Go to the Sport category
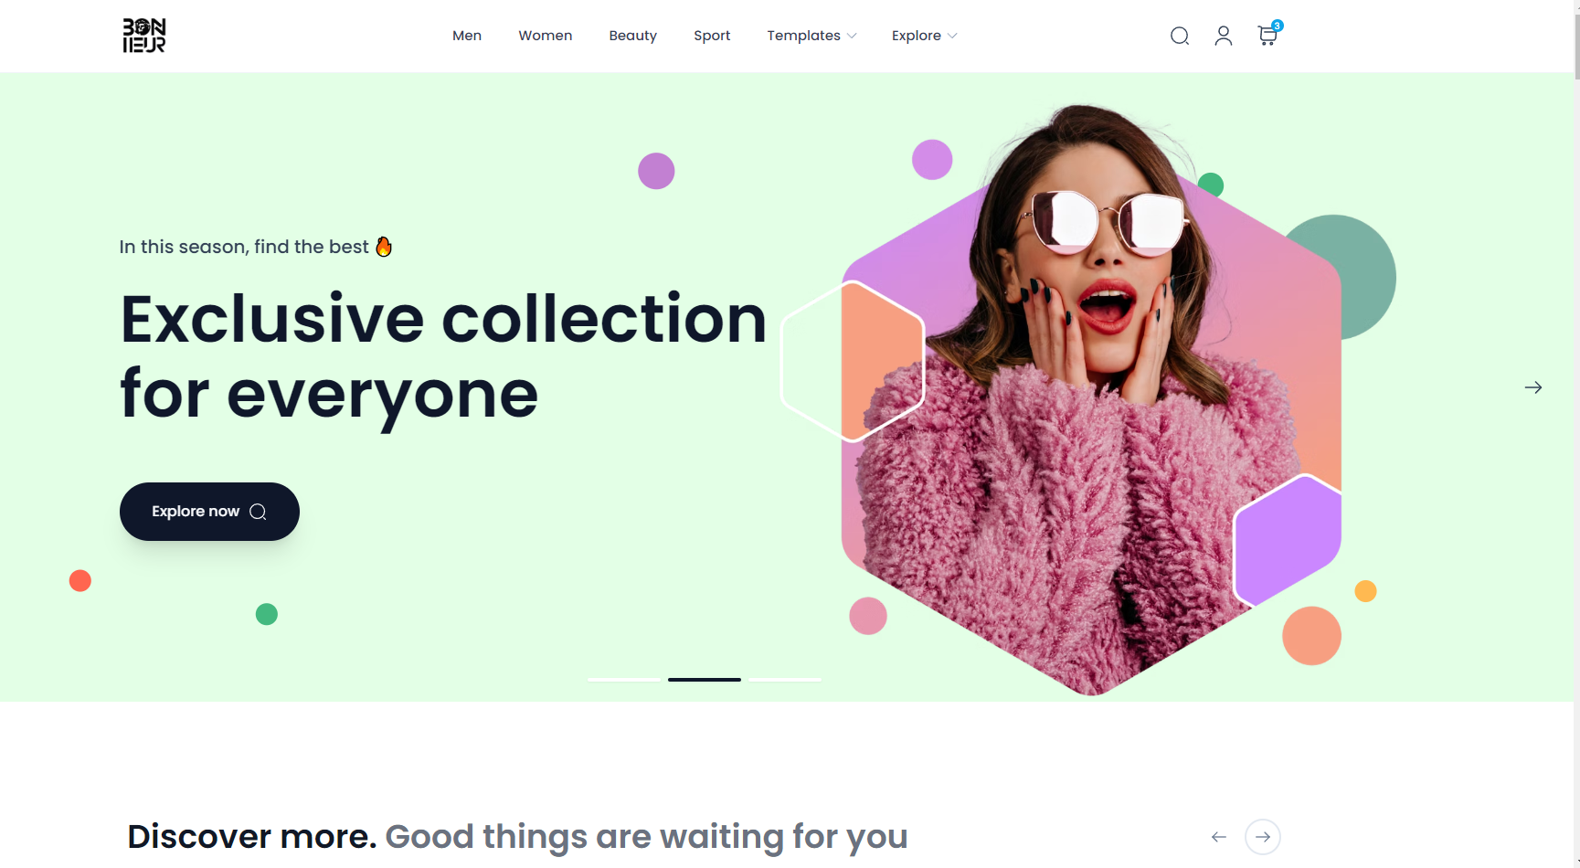Viewport: 1580px width, 868px height. (712, 36)
